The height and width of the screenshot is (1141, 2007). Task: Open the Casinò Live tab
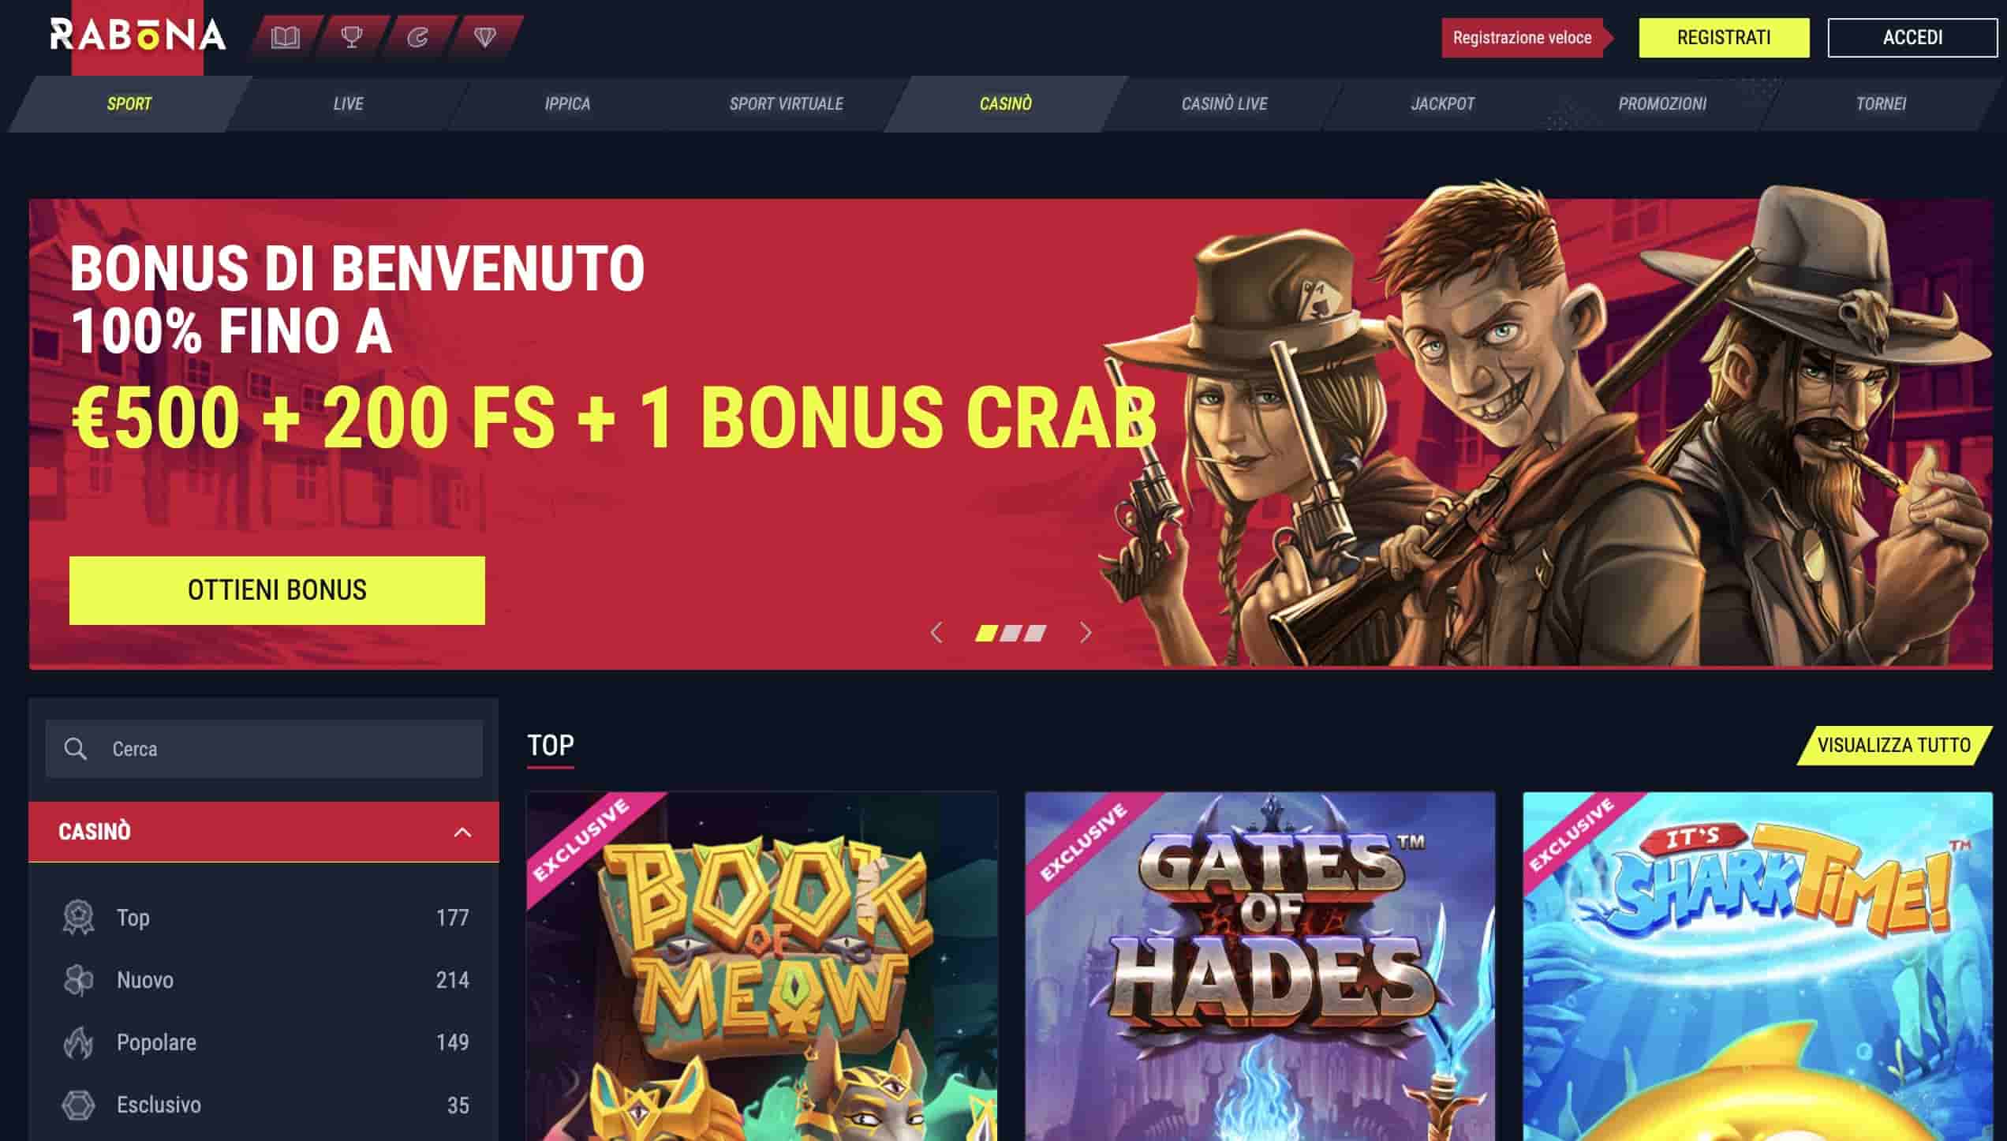click(1224, 103)
